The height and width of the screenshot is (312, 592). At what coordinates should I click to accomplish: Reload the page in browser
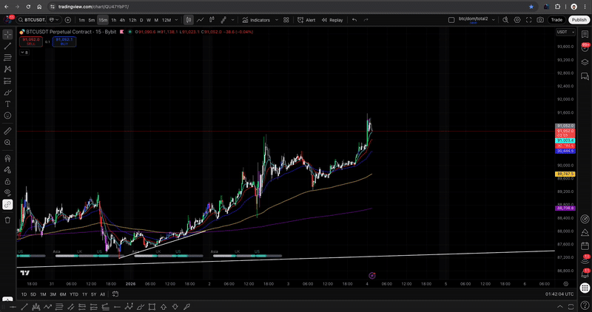(x=28, y=7)
